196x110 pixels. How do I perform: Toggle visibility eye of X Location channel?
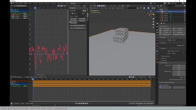(13, 15)
